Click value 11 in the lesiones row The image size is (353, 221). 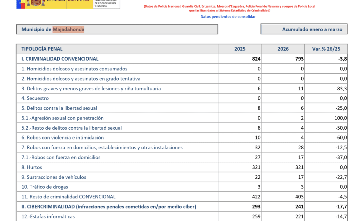tap(301, 89)
